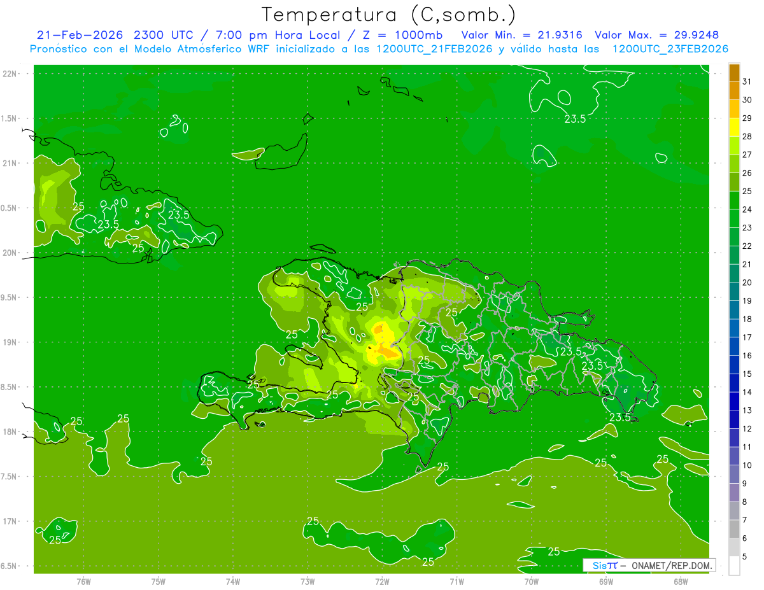Click the "69W" longitude label
Image resolution: width=764 pixels, height=590 pixels.
(605, 581)
